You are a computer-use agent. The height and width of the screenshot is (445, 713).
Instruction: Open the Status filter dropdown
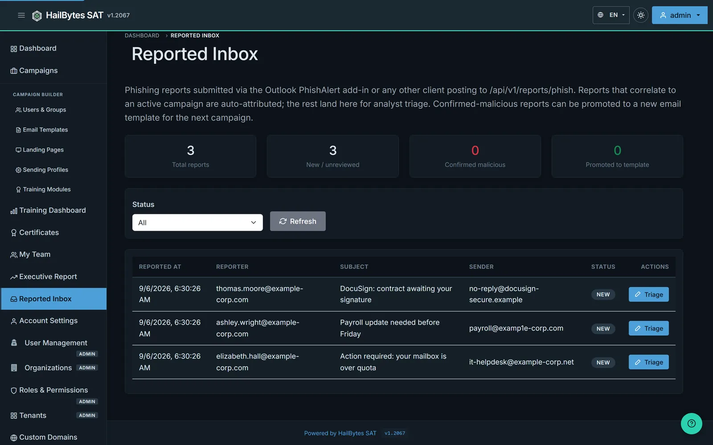pos(197,222)
